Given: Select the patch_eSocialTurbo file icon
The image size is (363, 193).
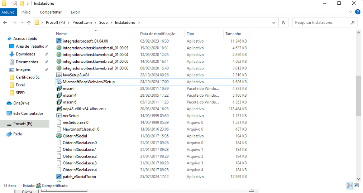Looking at the screenshot, I should point(59,177).
